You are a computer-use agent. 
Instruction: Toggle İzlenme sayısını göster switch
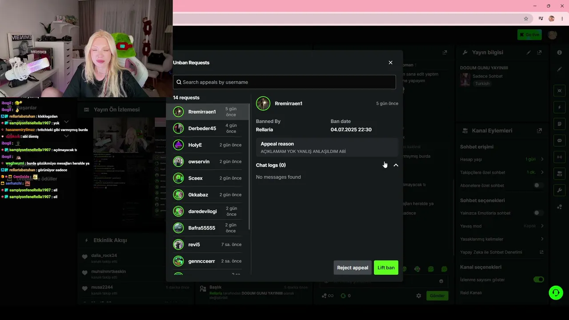(538, 280)
